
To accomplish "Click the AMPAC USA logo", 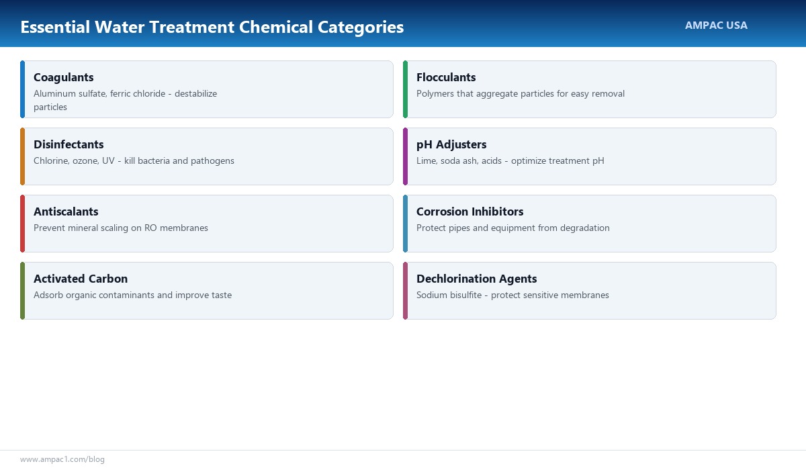I will pyautogui.click(x=716, y=26).
